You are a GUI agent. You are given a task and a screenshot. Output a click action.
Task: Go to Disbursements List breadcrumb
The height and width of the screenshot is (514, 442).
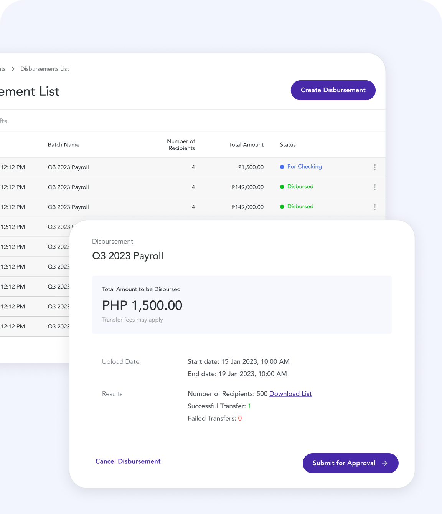pos(45,69)
